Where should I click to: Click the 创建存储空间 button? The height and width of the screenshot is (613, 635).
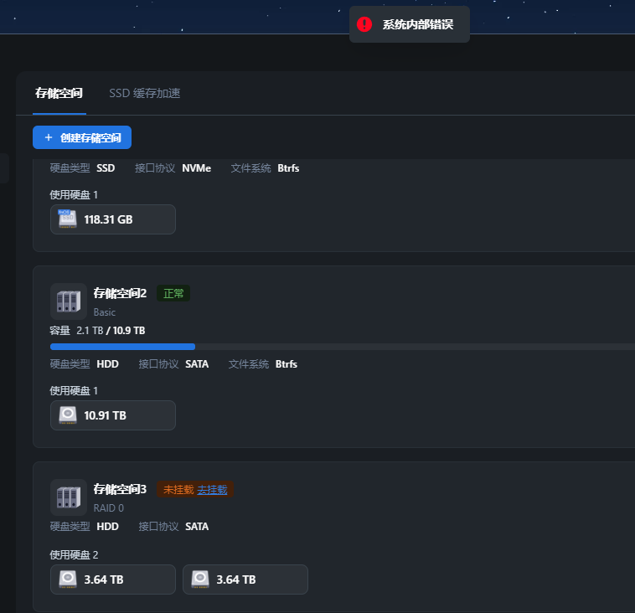pos(82,137)
